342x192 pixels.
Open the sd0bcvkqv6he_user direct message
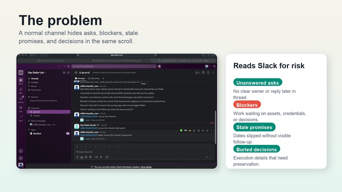(x=43, y=125)
